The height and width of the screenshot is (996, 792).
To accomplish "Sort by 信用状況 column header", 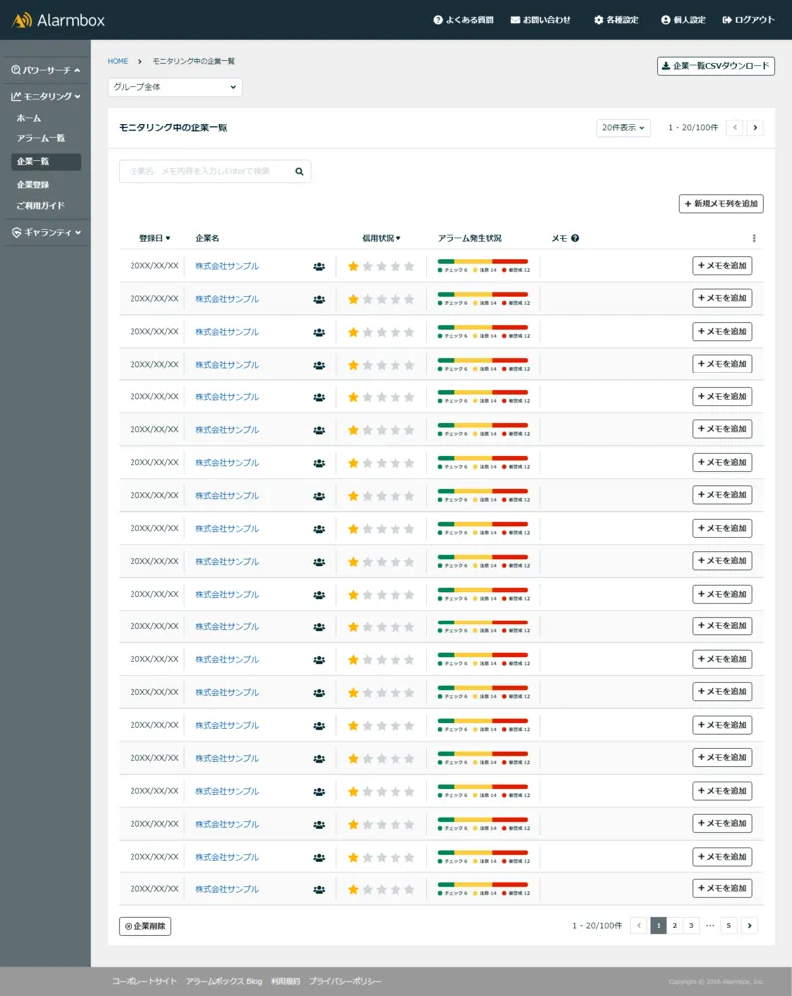I will pyautogui.click(x=382, y=238).
